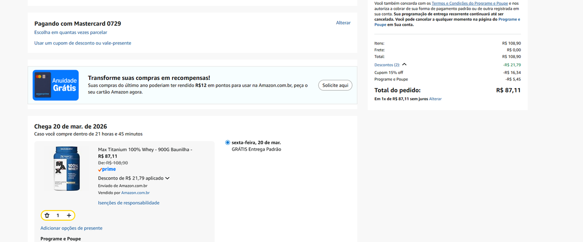Click Alterar beside installment summary
583x242 pixels.
point(435,99)
